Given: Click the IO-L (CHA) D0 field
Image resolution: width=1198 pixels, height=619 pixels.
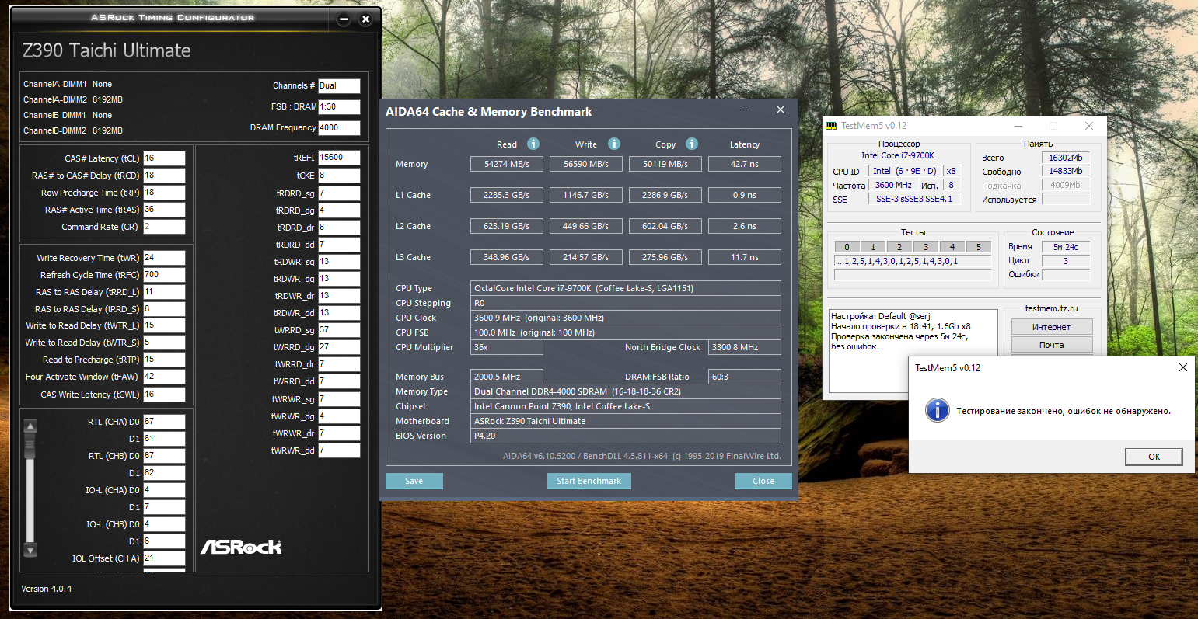Looking at the screenshot, I should pos(164,490).
